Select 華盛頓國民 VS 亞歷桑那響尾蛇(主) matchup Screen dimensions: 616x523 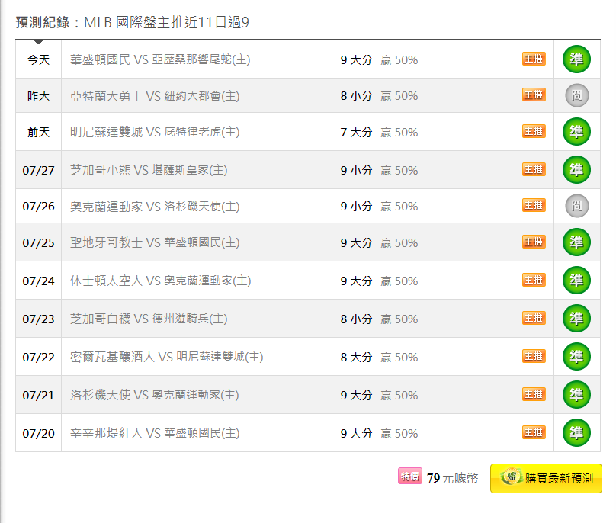160,59
